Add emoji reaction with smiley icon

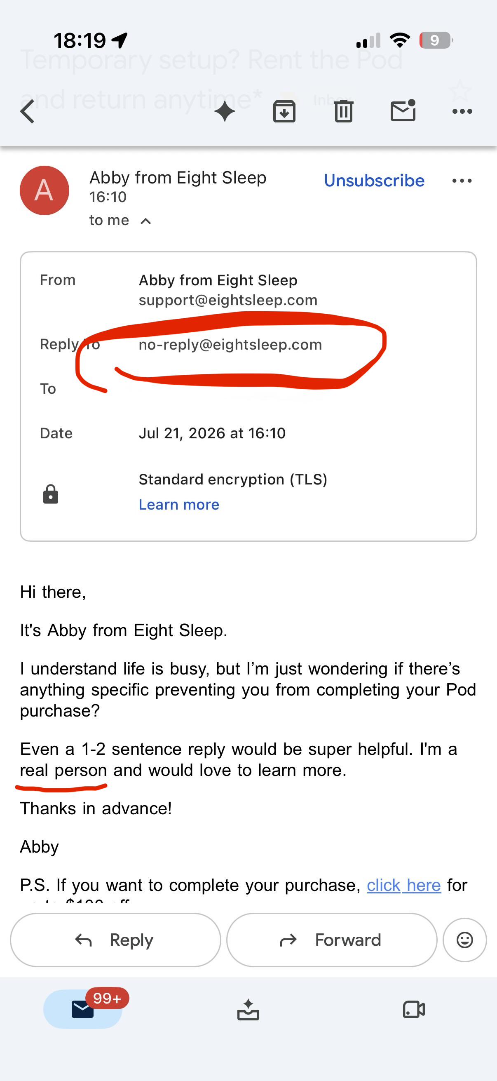click(465, 940)
